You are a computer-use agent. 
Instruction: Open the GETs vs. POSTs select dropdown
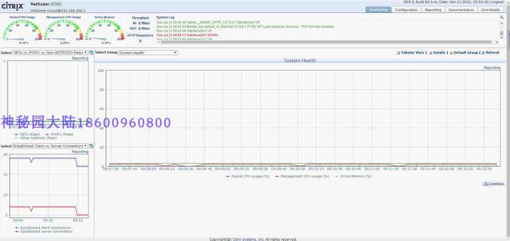pos(50,52)
